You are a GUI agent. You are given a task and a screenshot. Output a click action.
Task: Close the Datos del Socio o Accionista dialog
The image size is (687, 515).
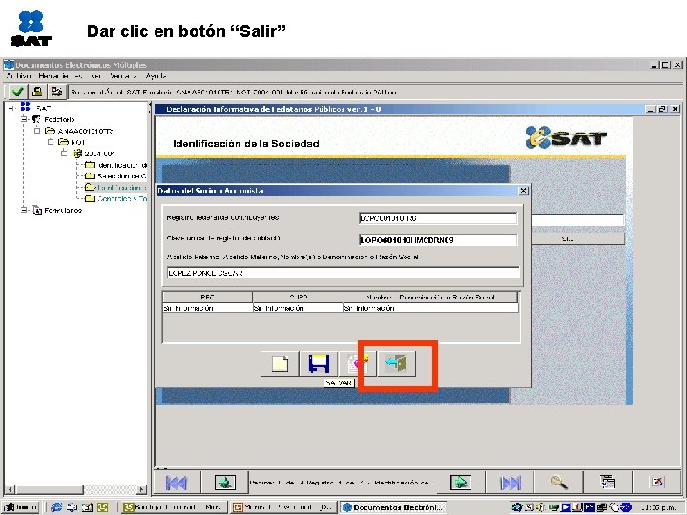(x=523, y=191)
